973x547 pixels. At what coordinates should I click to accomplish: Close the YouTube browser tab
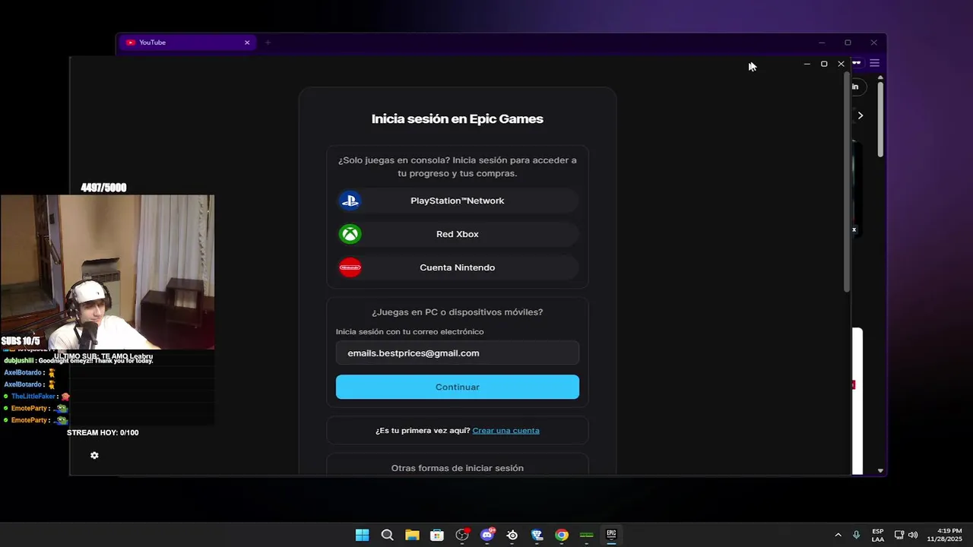coord(247,43)
